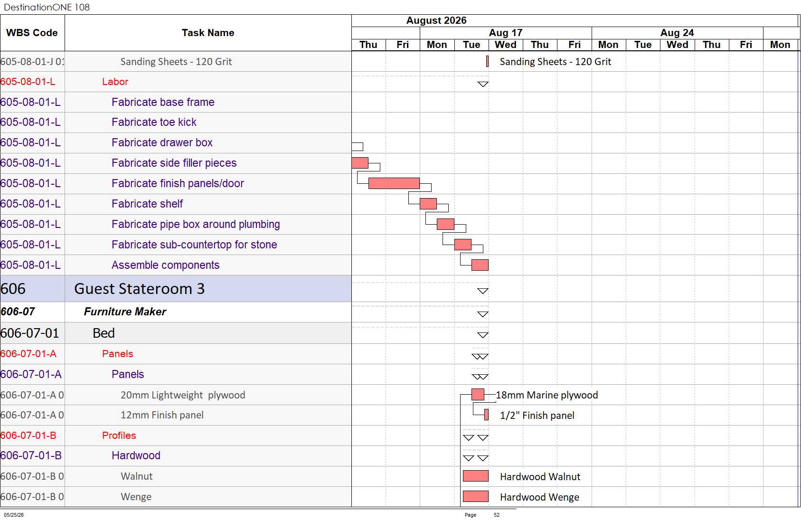
Task: Select "Fabricate pipe box around plumbing" task name
Action: coord(196,224)
